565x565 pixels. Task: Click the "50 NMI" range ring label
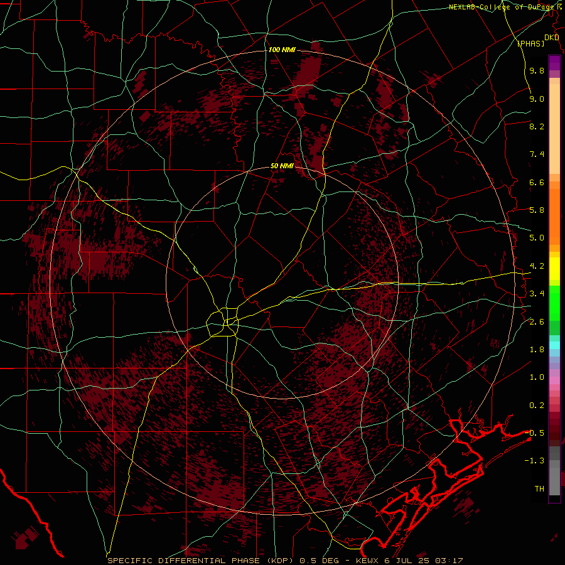click(282, 166)
